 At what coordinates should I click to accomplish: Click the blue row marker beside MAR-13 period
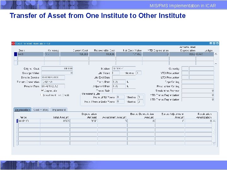click(17, 121)
